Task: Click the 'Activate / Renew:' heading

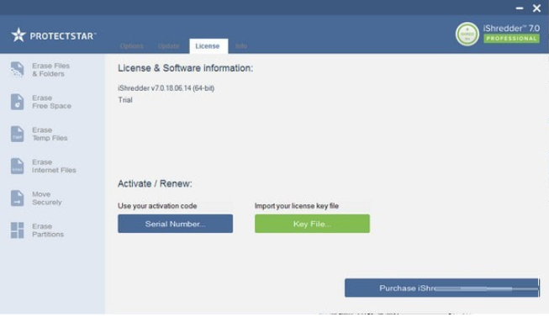Action: point(155,183)
